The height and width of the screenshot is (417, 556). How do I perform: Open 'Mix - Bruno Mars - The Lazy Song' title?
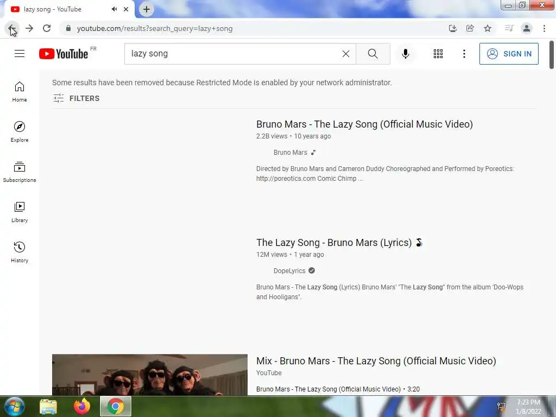(x=376, y=361)
